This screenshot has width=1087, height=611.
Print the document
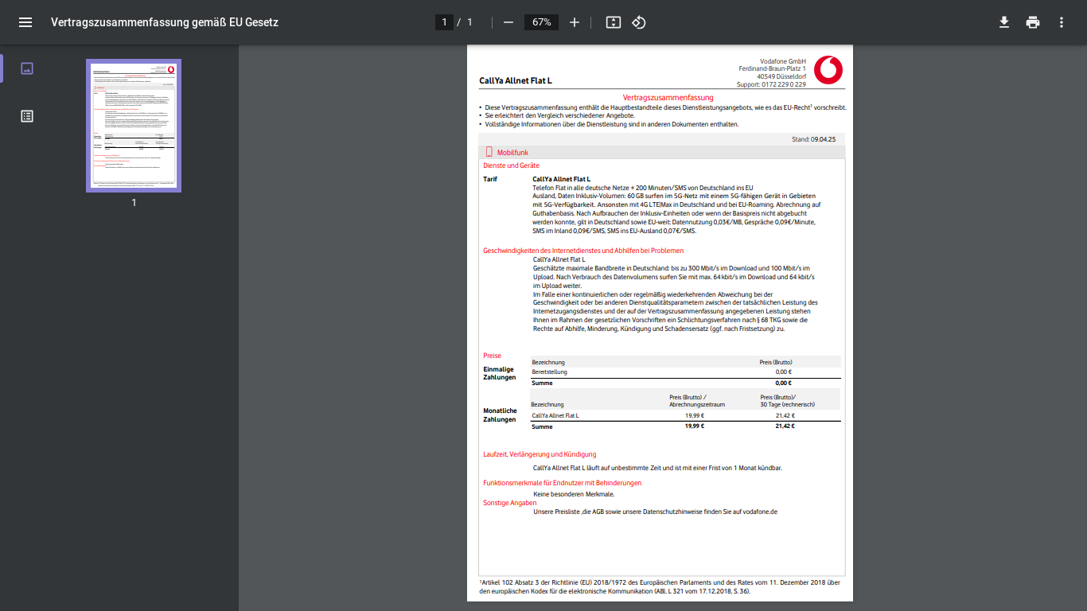[x=1033, y=22]
